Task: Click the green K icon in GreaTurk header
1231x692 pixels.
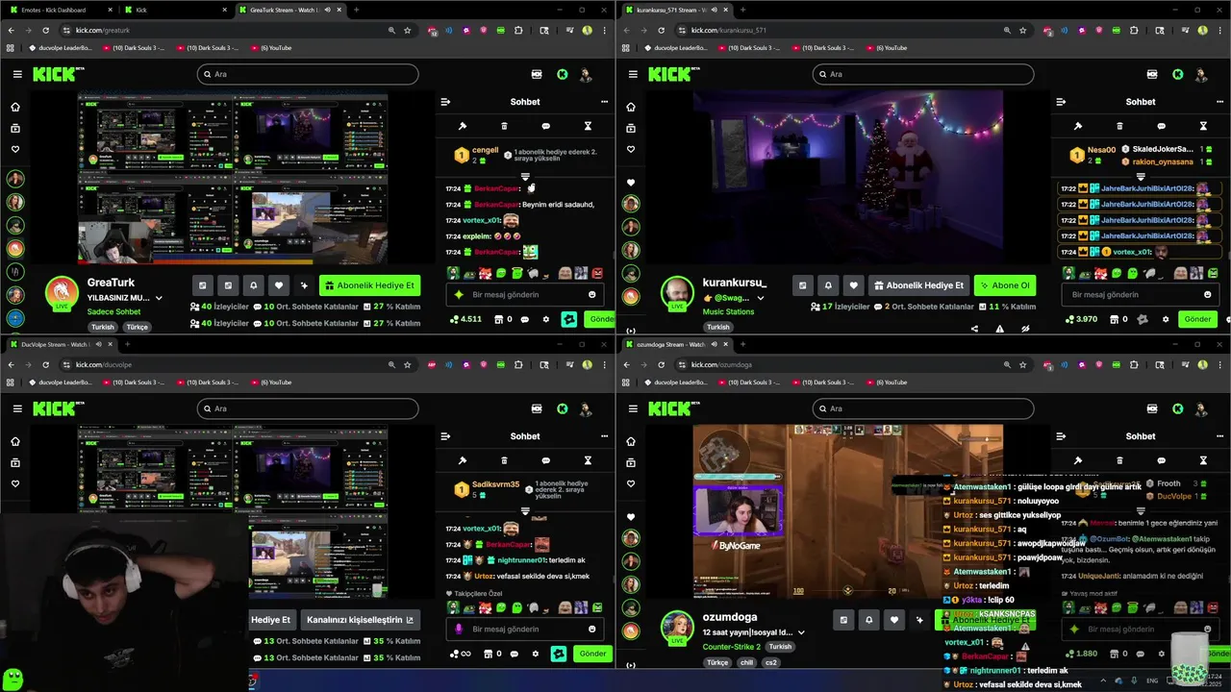Action: tap(563, 74)
